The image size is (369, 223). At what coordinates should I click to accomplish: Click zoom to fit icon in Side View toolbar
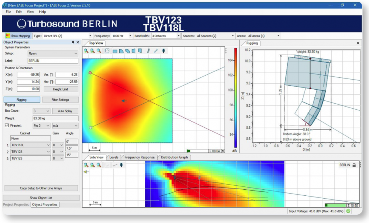point(92,165)
